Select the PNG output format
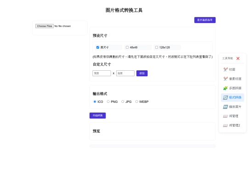 tap(108, 101)
